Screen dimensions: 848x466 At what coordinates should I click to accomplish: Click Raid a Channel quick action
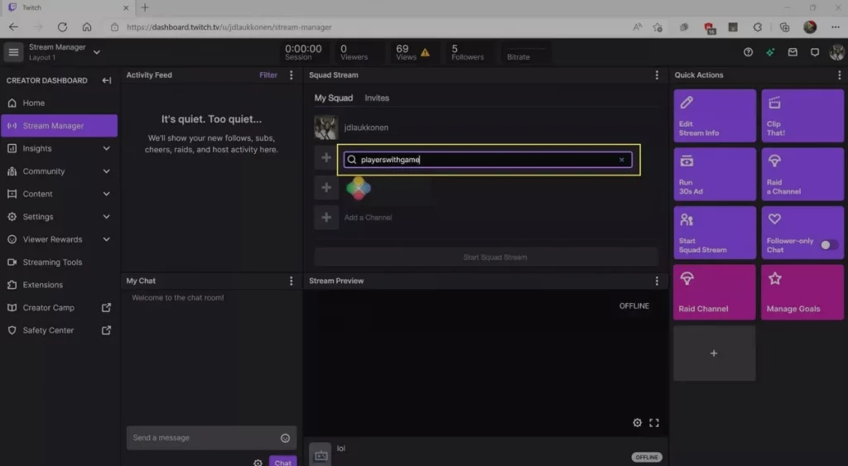(802, 174)
